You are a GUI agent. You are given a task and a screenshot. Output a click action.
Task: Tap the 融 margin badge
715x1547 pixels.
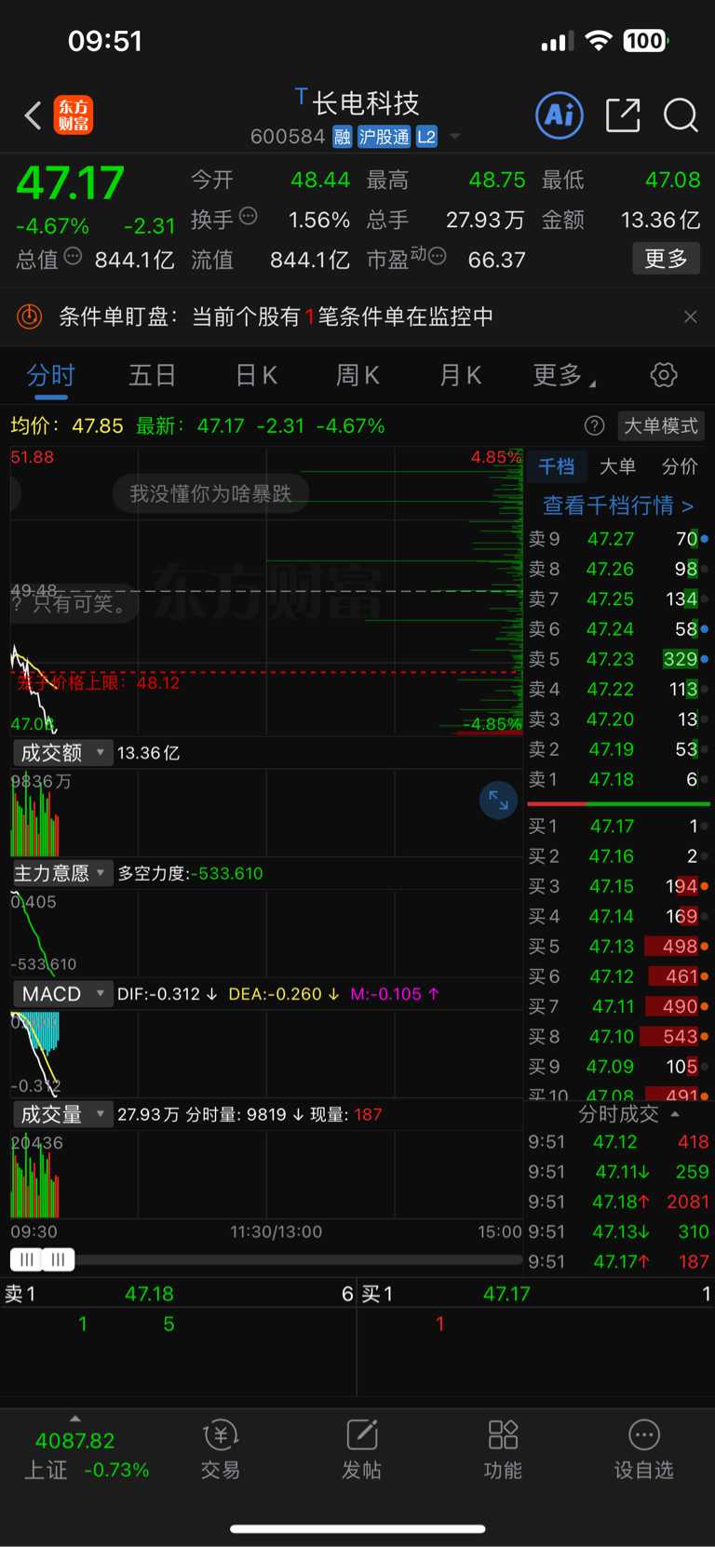343,137
